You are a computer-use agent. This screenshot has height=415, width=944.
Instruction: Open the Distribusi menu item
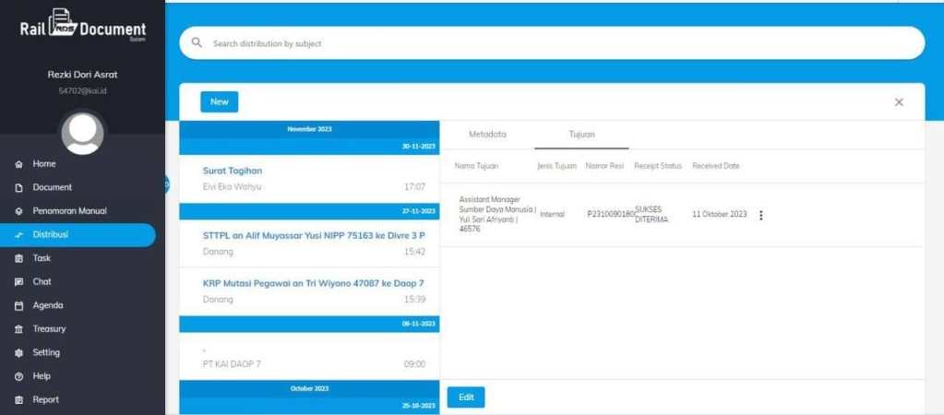point(51,235)
